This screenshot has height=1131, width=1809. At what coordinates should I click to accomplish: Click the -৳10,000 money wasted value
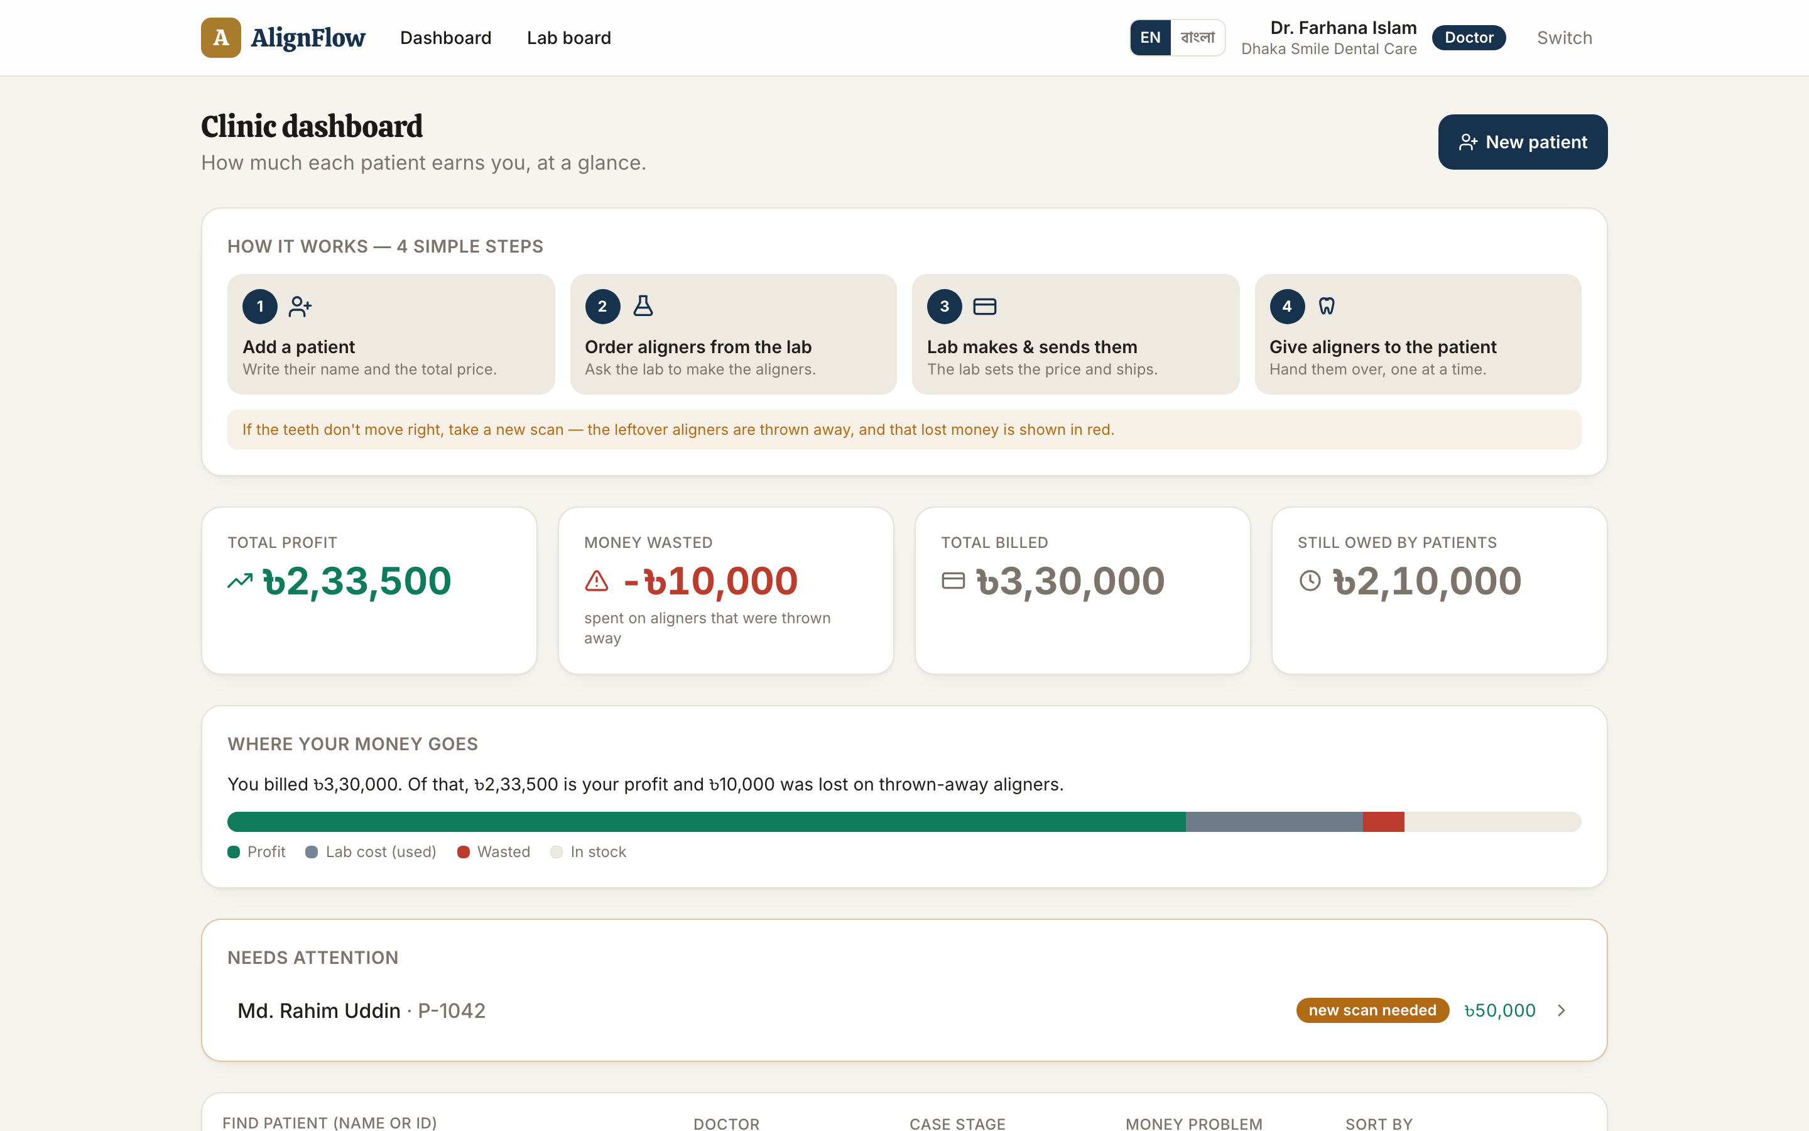point(710,581)
